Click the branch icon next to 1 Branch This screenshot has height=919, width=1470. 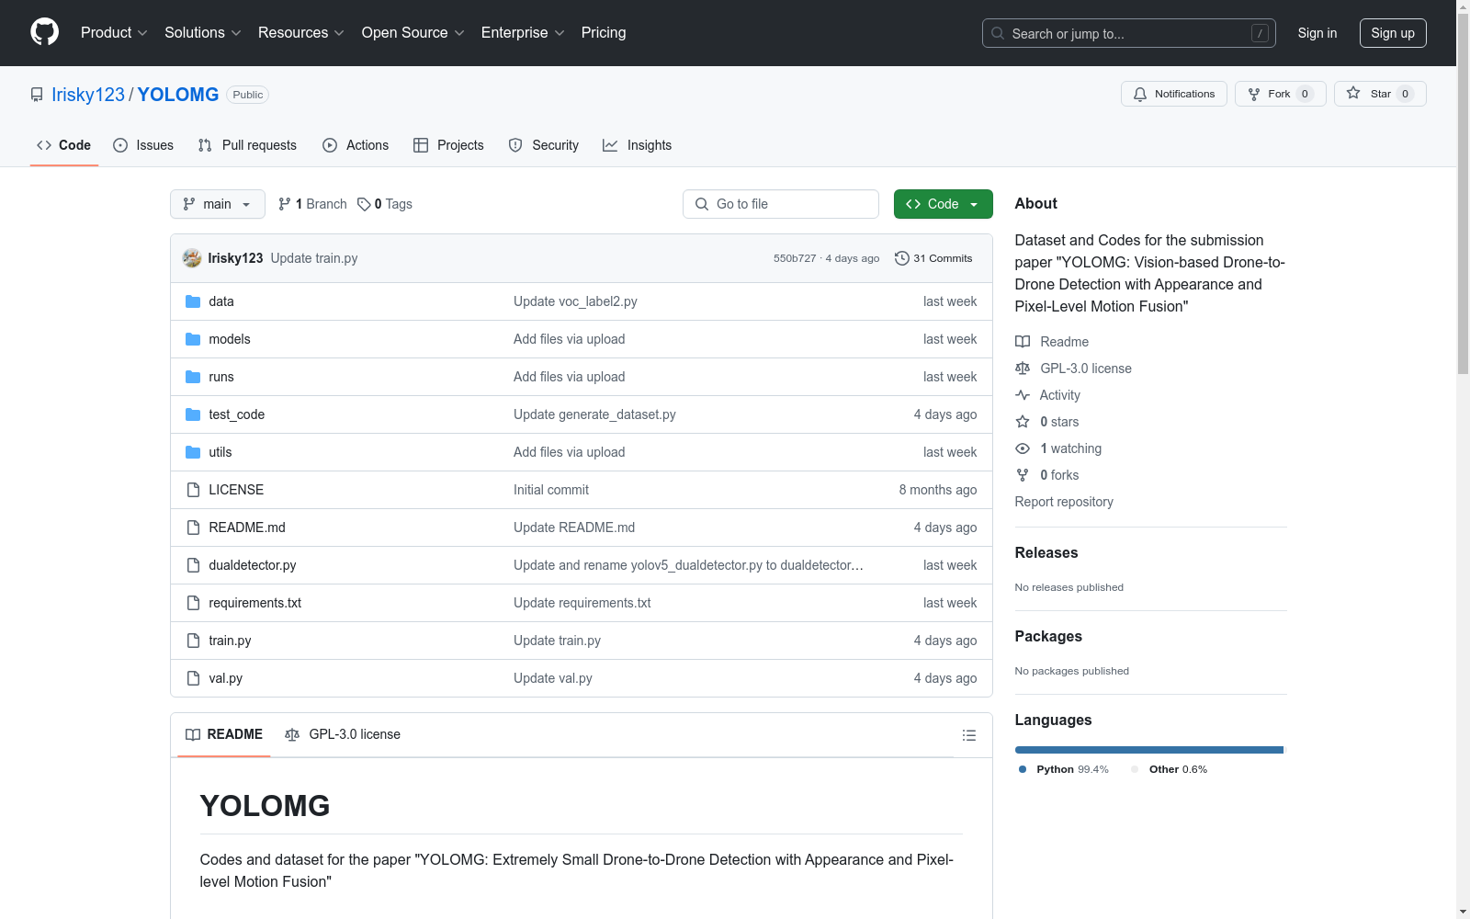pos(285,204)
